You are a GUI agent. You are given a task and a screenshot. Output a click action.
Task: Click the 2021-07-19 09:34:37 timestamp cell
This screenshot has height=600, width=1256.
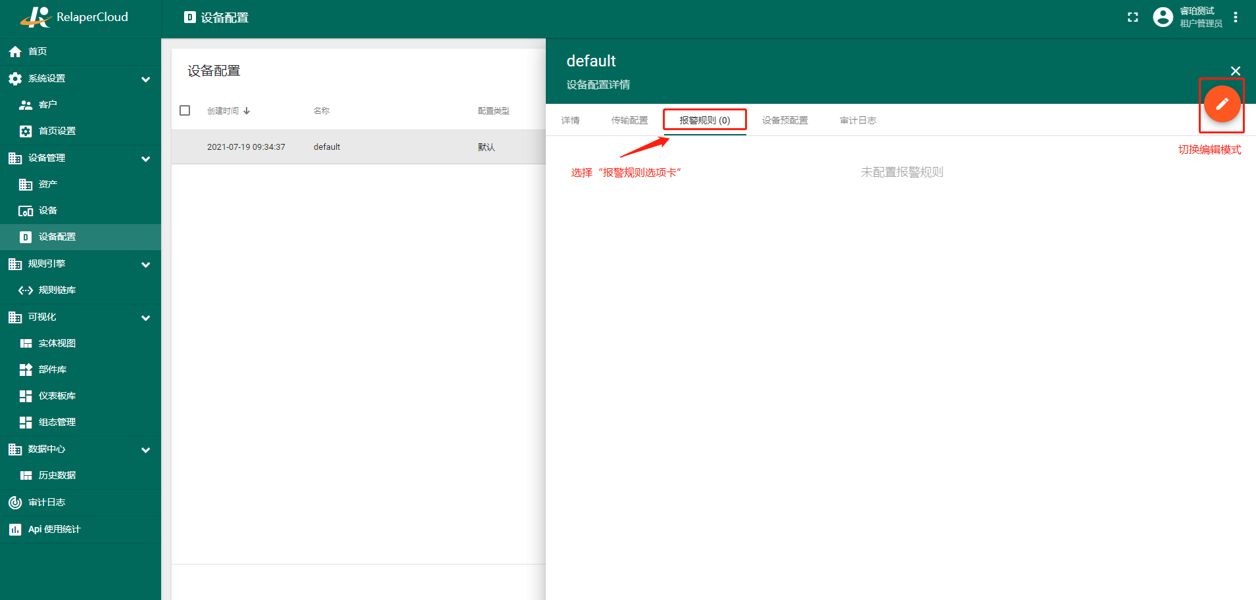[x=246, y=147]
